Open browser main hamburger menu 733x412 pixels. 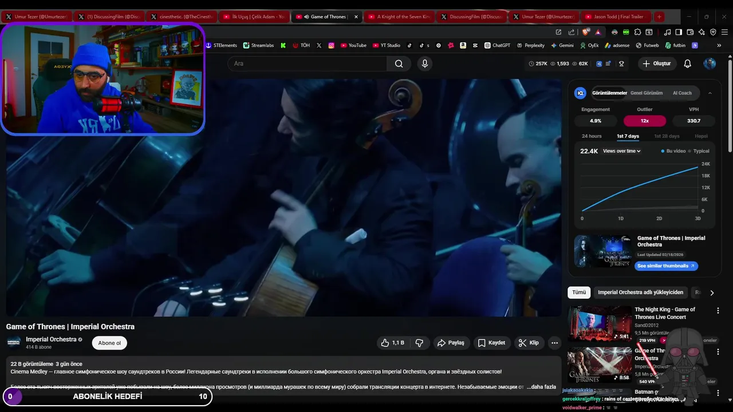[725, 32]
